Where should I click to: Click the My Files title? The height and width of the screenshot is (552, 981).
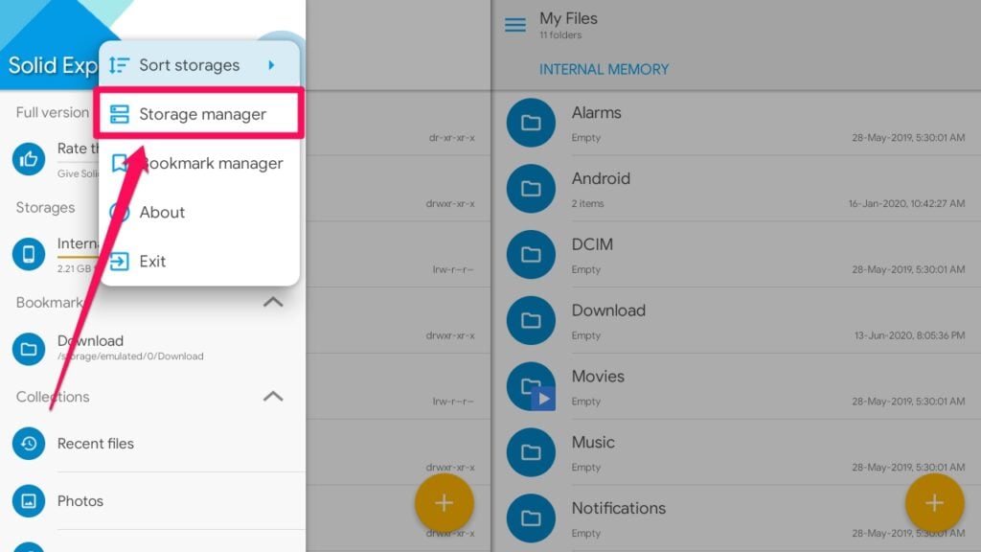click(x=568, y=19)
